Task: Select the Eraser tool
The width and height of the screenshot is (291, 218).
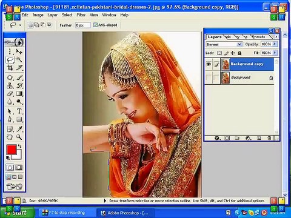Action: pos(10,94)
